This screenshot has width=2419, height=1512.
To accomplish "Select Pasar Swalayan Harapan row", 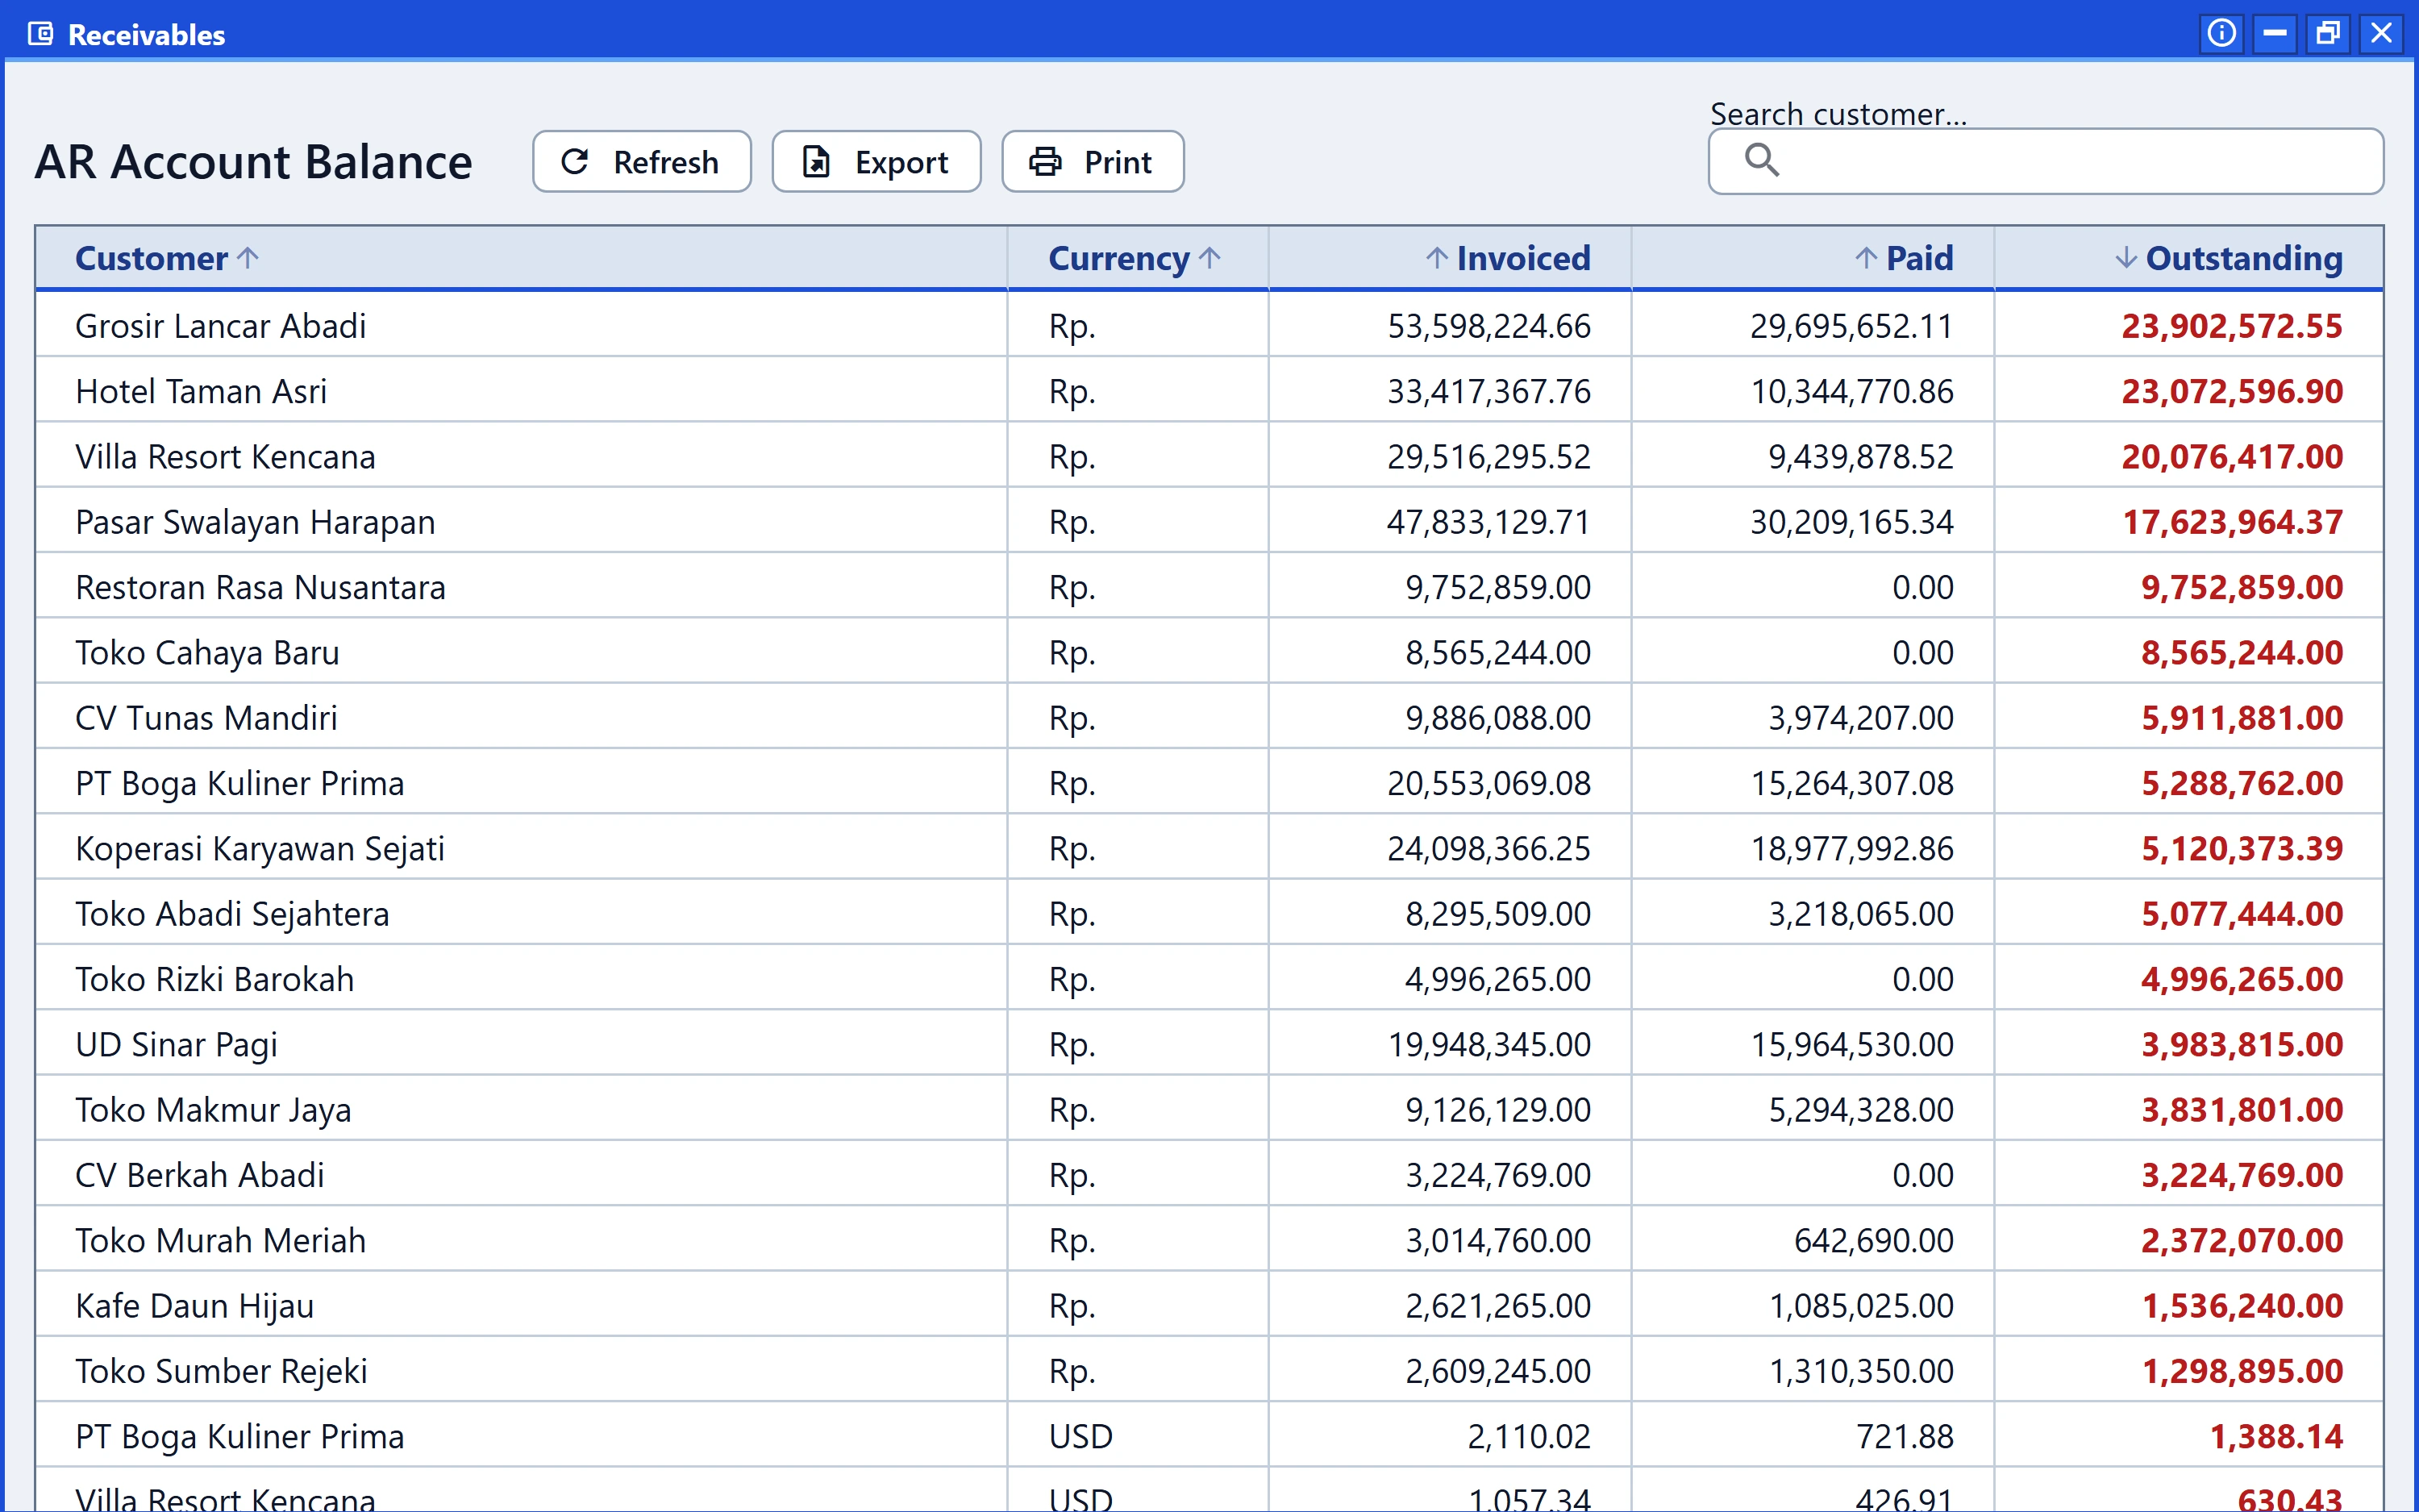I will point(1209,522).
